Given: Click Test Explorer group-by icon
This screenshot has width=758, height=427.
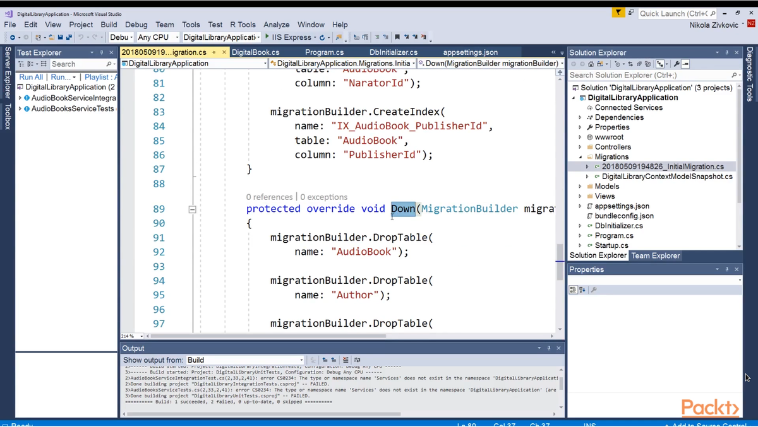Looking at the screenshot, I should pos(30,64).
